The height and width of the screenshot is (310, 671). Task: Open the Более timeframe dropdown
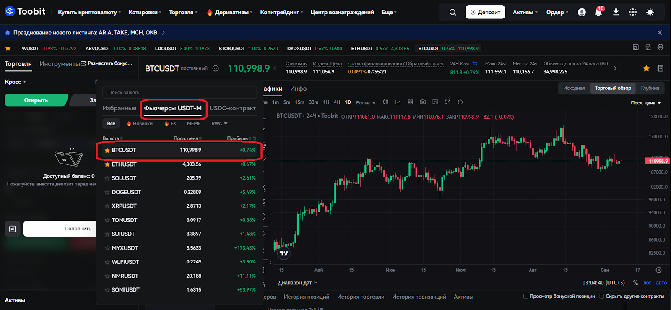tap(366, 102)
